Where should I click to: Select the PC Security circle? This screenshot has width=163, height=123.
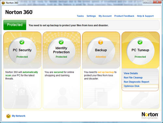[x=22, y=51]
